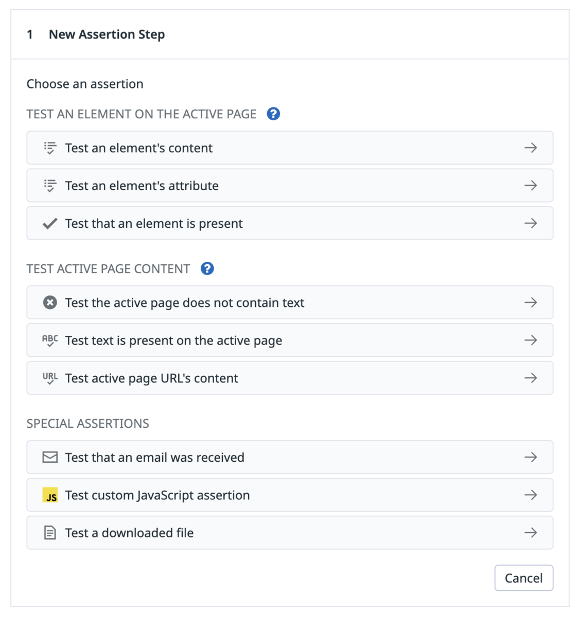The height and width of the screenshot is (617, 580).
Task: Select Test that an email was received
Action: [x=290, y=457]
